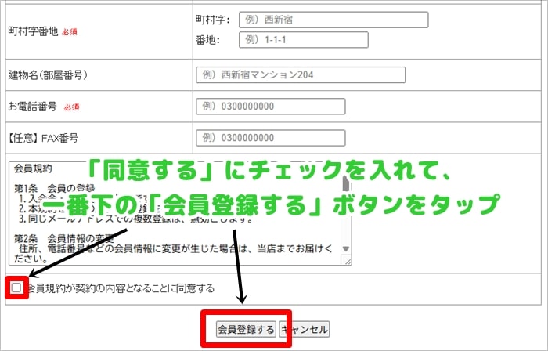This screenshot has width=548, height=351.
Task: Click the terms scrollbar down arrow
Action: tap(346, 259)
